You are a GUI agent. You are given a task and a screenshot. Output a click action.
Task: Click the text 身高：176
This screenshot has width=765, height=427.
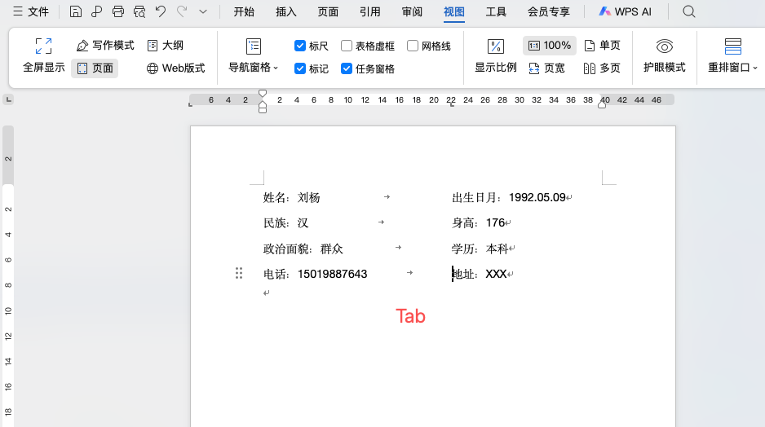(478, 222)
